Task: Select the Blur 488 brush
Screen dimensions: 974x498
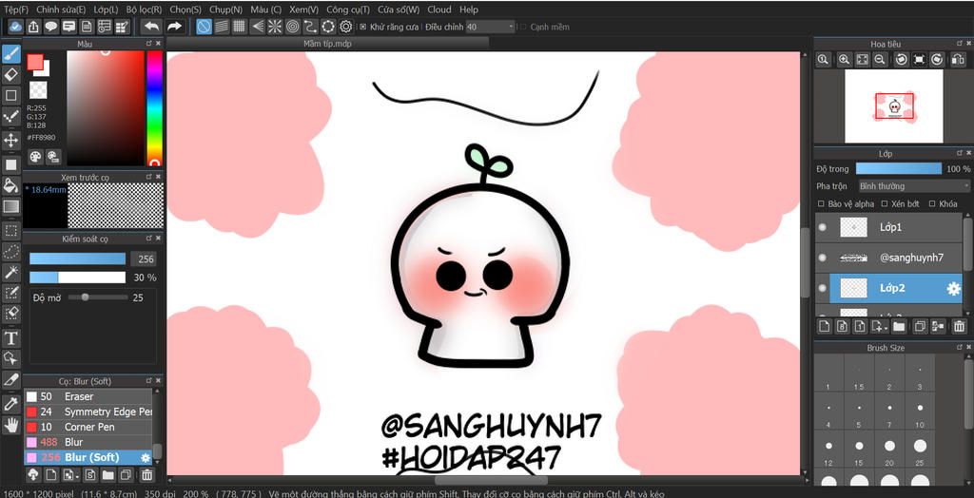Action: click(x=88, y=442)
